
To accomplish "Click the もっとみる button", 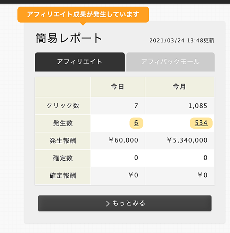I will pos(125,203).
